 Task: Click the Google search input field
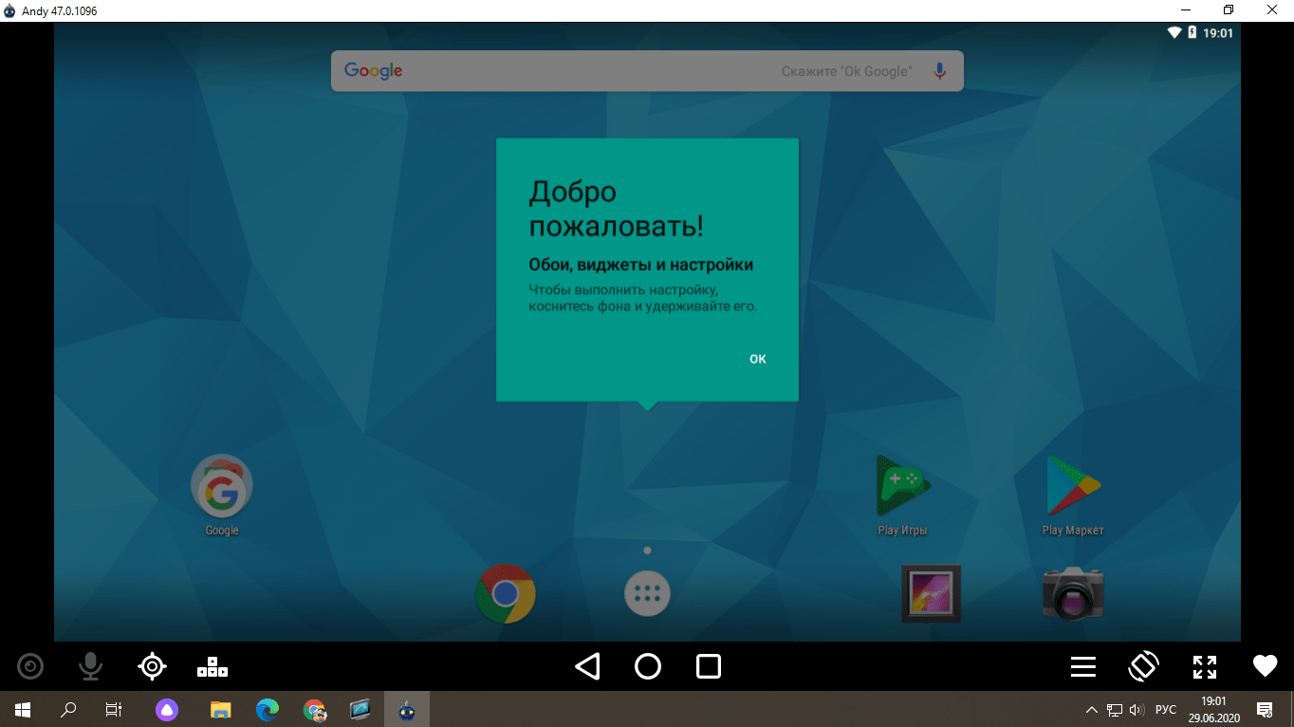tap(647, 71)
